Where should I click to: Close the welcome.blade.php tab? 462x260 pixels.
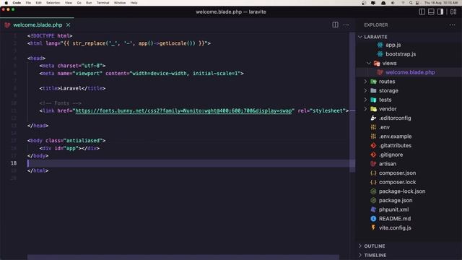[68, 25]
